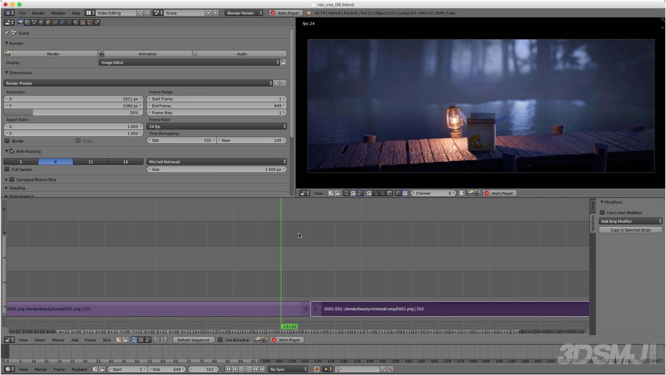Enable the Border checkbox

(x=7, y=141)
